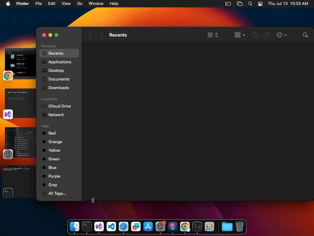Open Launchpad from the Dock
This screenshot has height=236, width=314.
[209, 226]
